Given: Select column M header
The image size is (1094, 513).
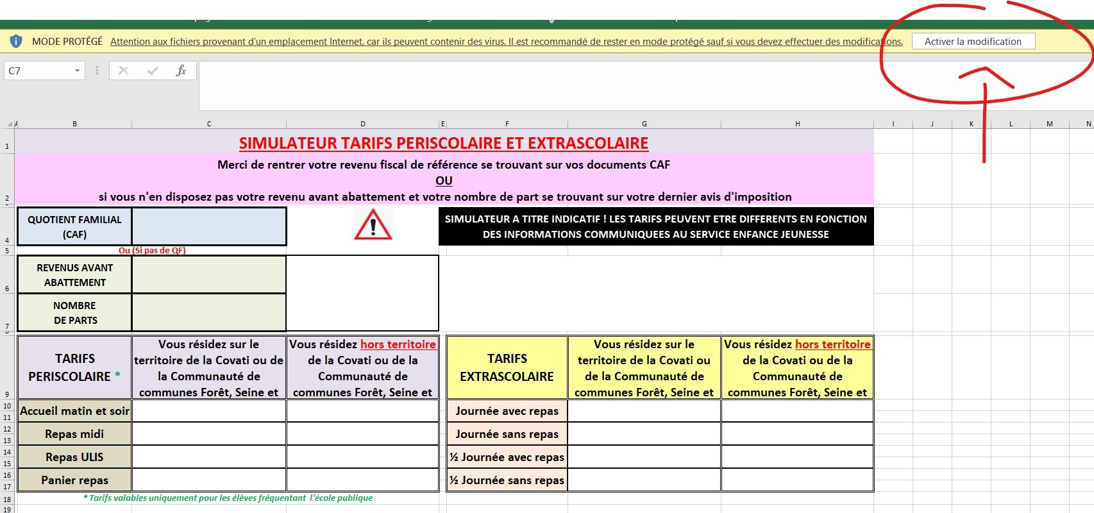Looking at the screenshot, I should point(1050,124).
